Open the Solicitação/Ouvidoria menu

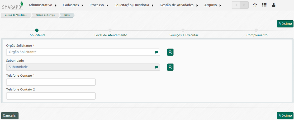[x=134, y=5]
